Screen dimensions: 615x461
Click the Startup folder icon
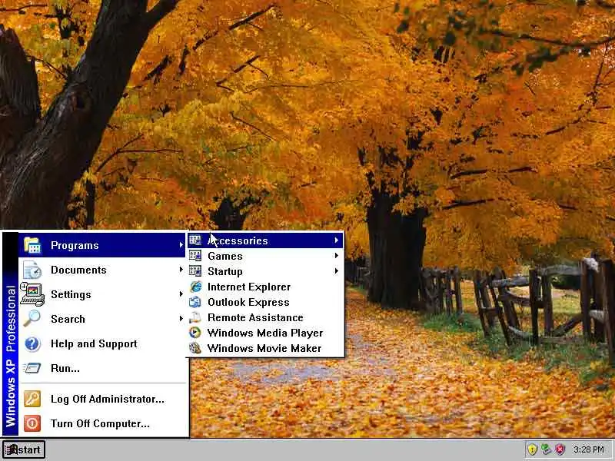click(195, 271)
